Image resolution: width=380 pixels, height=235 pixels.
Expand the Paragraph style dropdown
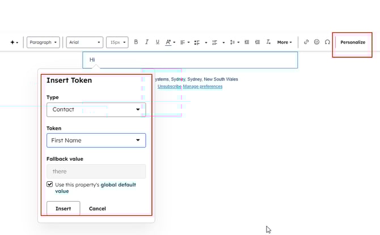coord(43,42)
